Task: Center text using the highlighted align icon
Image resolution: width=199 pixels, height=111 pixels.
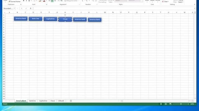Action: click(x=52, y=1)
